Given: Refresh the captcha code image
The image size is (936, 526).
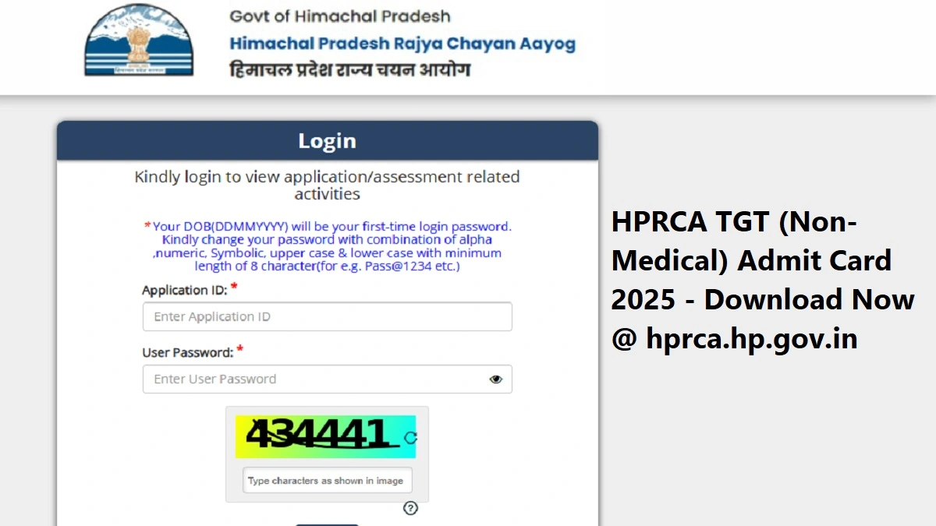Looking at the screenshot, I should point(412,439).
